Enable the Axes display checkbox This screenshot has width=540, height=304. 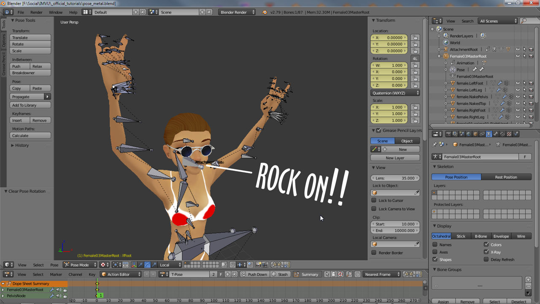(x=435, y=252)
